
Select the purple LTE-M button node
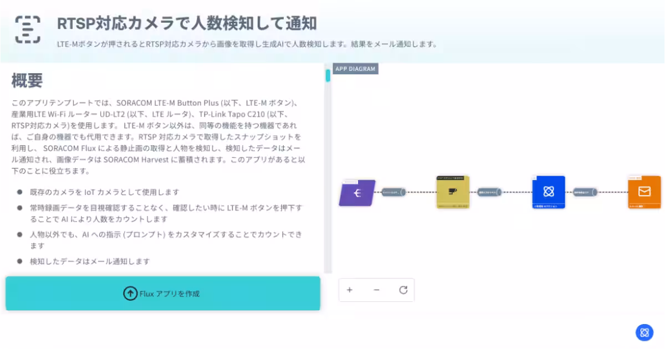(x=357, y=193)
